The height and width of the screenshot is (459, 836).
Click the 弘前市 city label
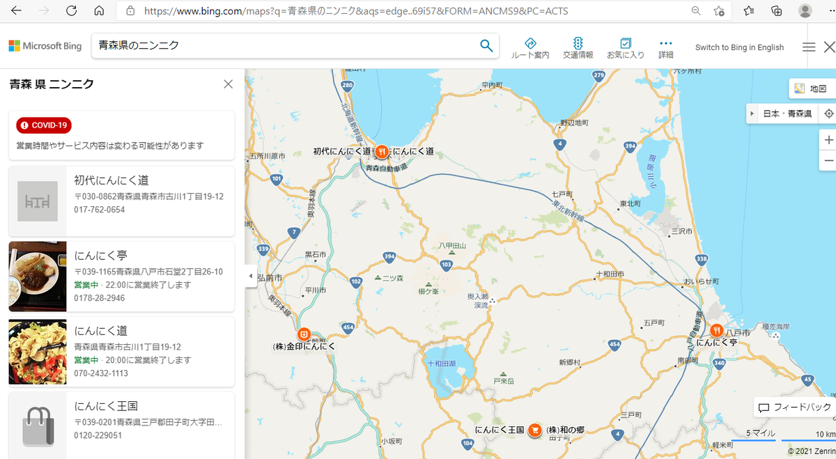pyautogui.click(x=270, y=278)
